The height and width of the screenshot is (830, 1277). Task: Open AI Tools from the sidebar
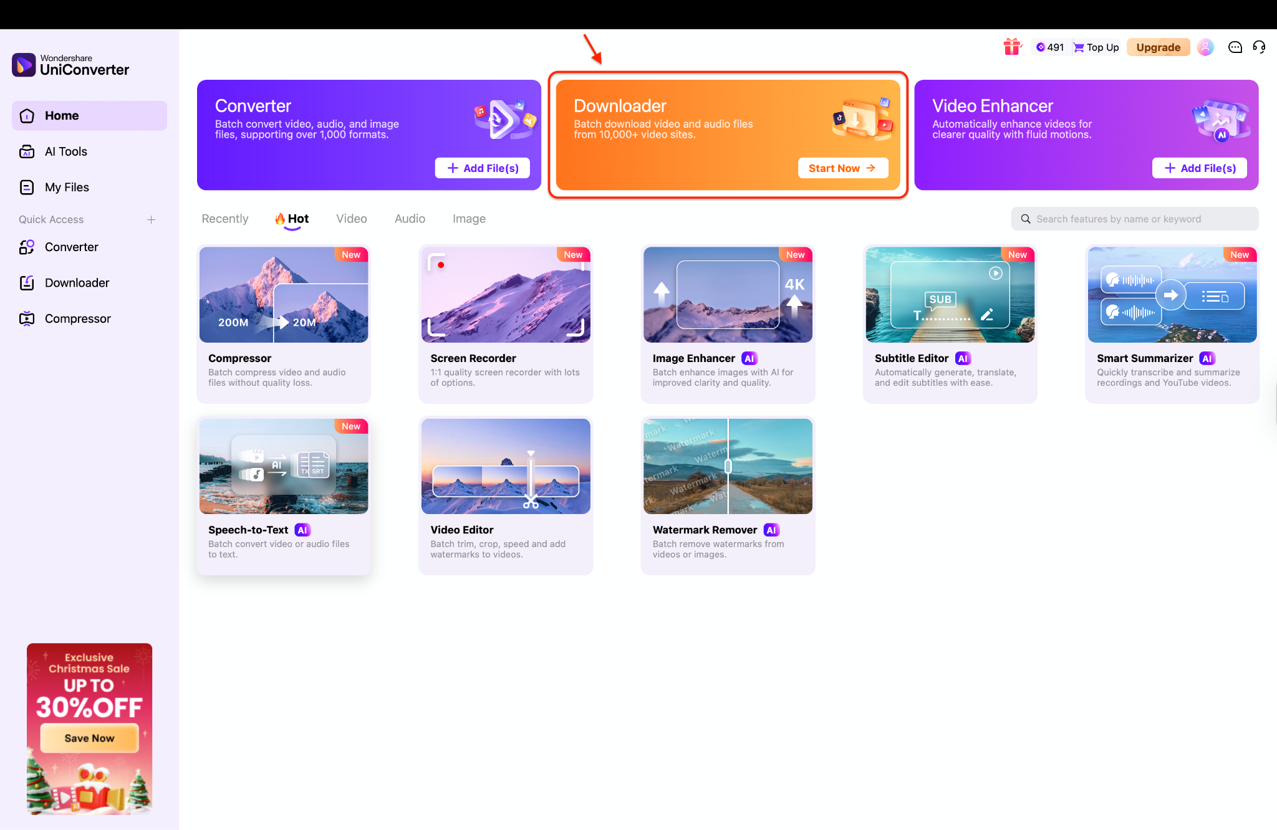click(x=65, y=151)
